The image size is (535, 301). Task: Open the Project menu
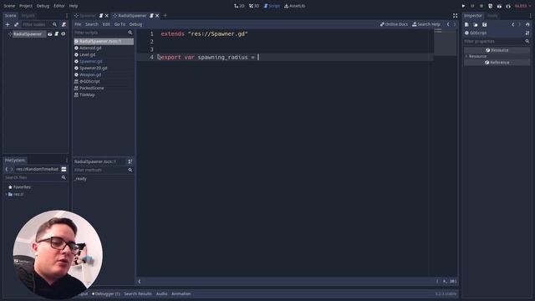click(26, 6)
